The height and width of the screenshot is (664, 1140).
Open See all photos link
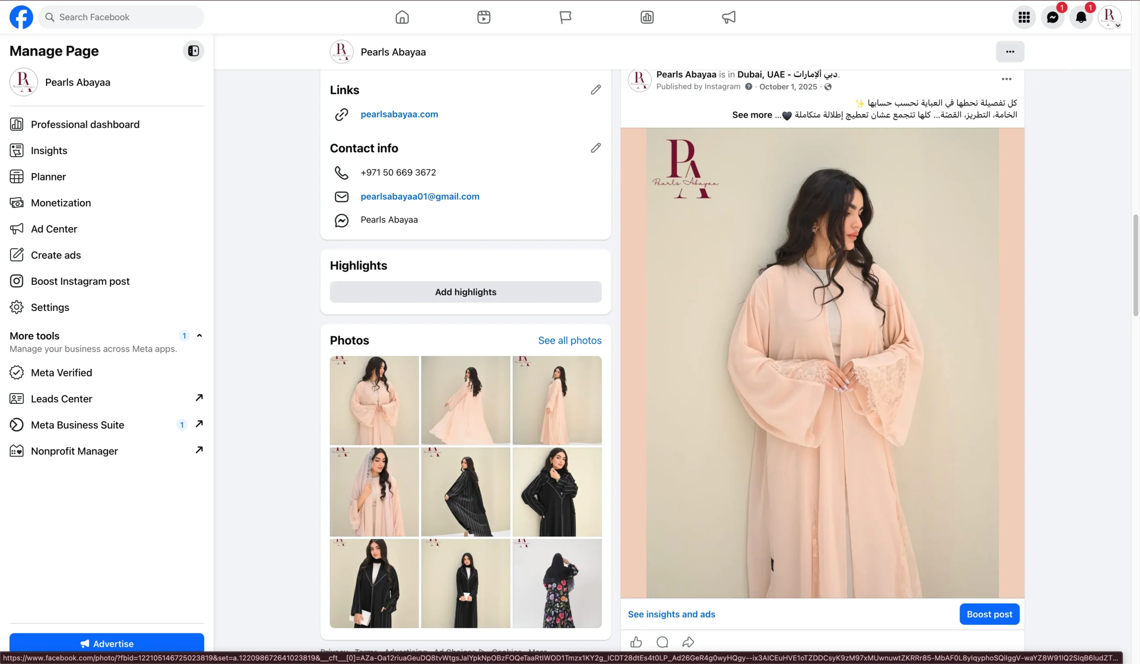pos(570,341)
